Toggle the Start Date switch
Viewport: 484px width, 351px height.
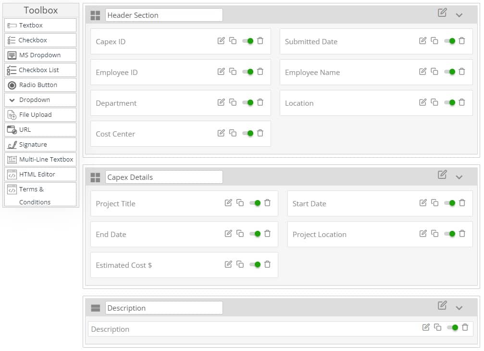[450, 203]
